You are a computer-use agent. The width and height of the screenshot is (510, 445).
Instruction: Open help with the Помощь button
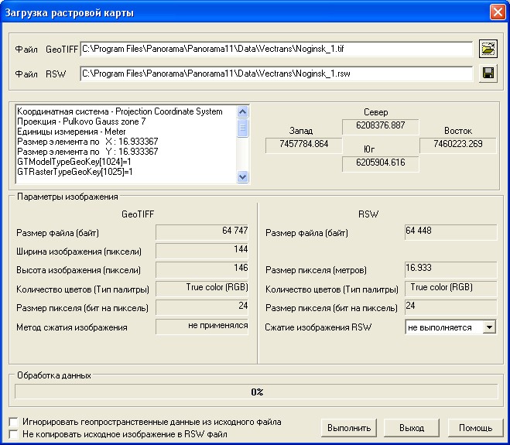pyautogui.click(x=475, y=427)
